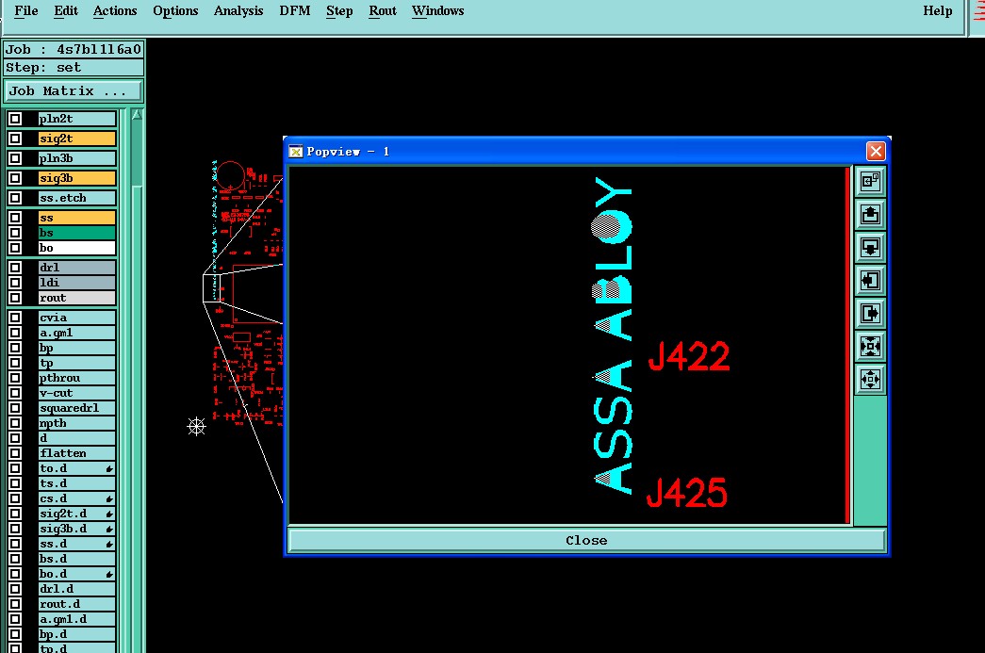
Task: Zoom in with the inward-arrows Popview icon
Action: coord(870,347)
